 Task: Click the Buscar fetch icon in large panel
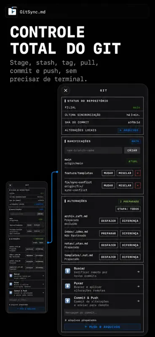click(x=68, y=271)
